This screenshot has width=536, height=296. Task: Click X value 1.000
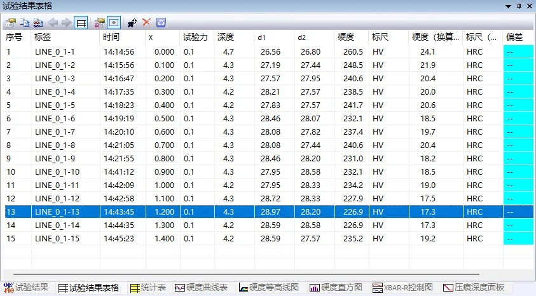[164, 185]
